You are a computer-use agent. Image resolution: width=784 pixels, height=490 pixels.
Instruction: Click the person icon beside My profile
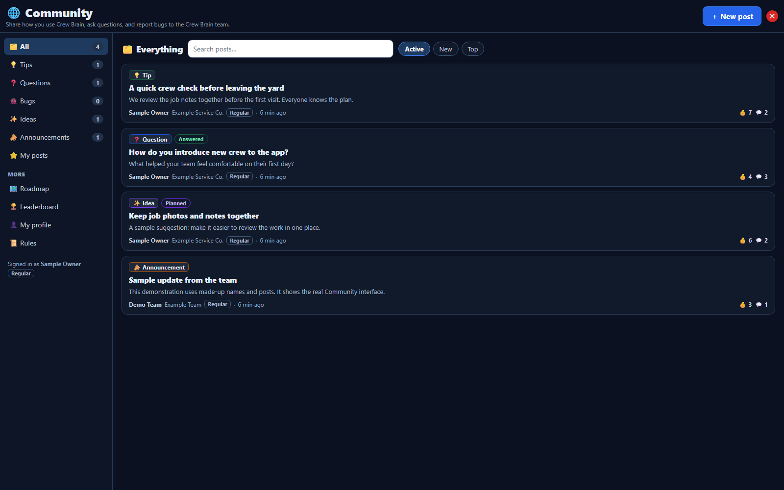click(14, 225)
